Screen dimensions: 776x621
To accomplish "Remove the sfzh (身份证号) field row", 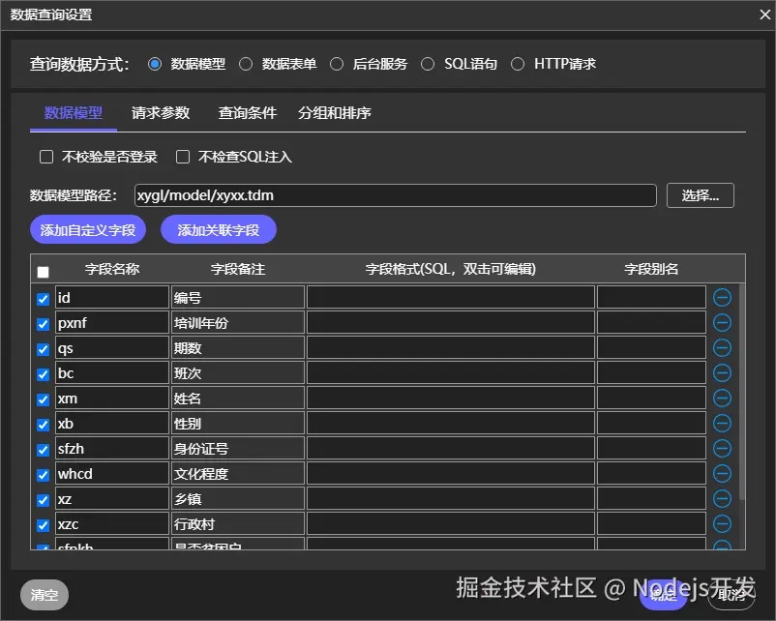I will pyautogui.click(x=722, y=448).
